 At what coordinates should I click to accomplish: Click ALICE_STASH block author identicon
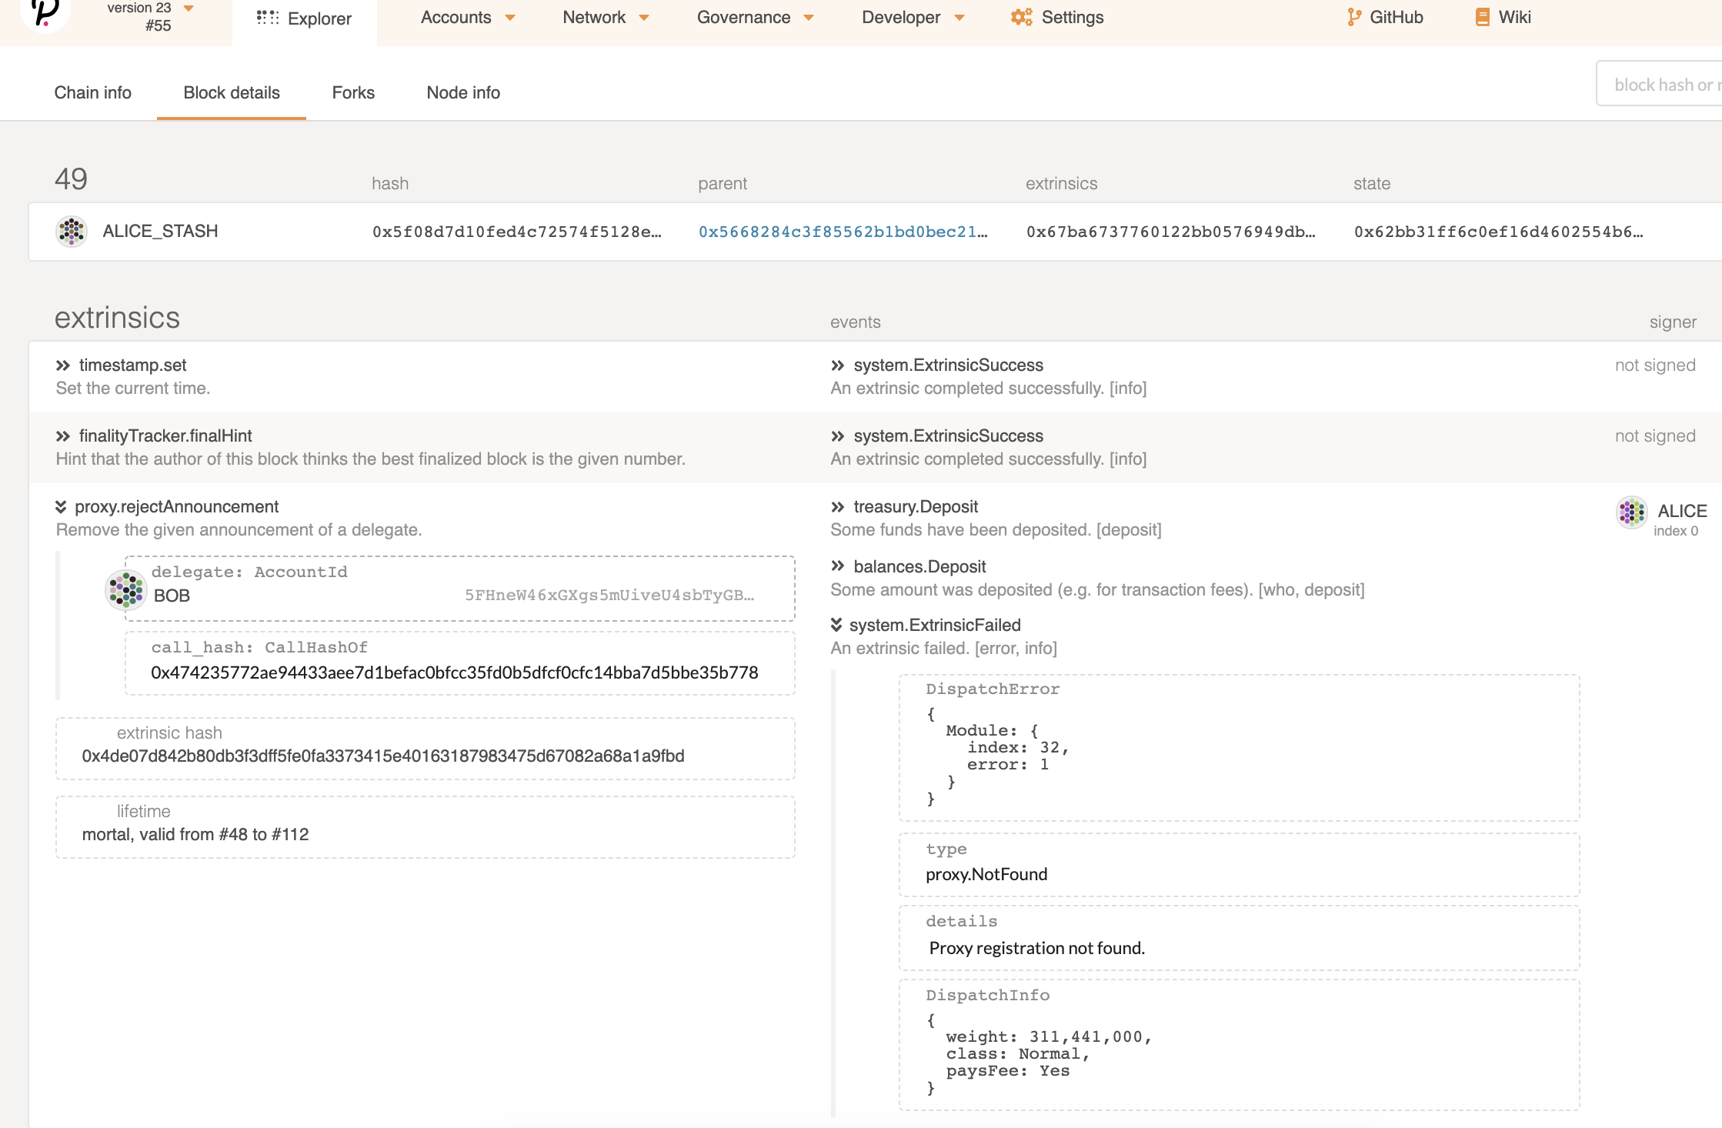point(72,231)
